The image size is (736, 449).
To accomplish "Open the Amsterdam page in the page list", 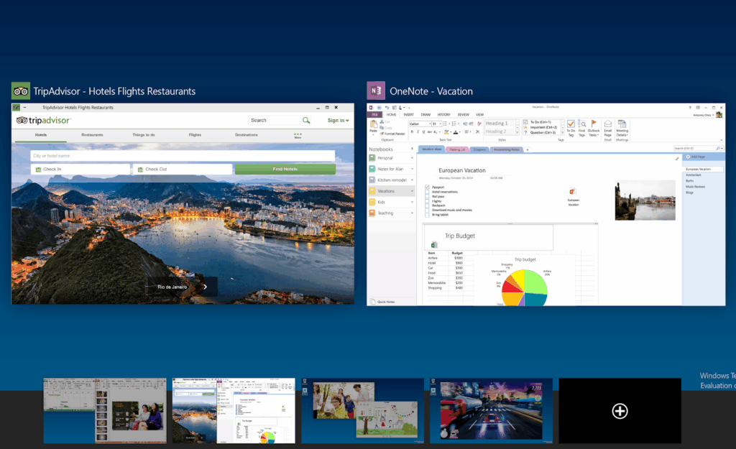I will tap(694, 175).
